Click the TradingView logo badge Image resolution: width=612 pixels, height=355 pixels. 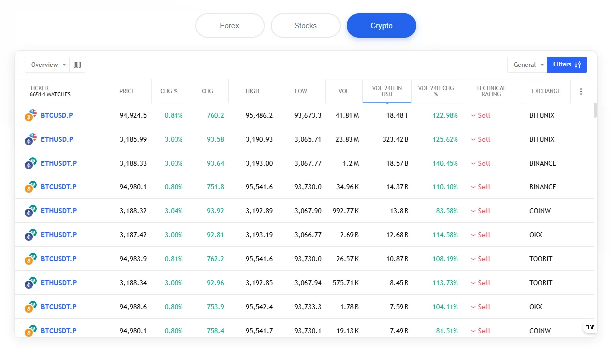tap(590, 327)
